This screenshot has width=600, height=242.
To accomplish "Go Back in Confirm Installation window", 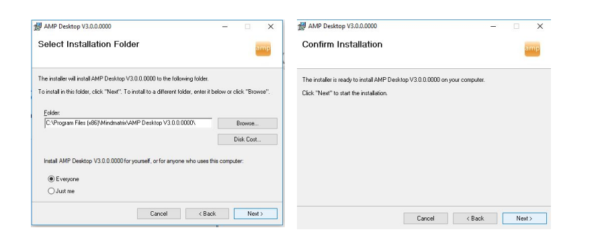I will (475, 219).
